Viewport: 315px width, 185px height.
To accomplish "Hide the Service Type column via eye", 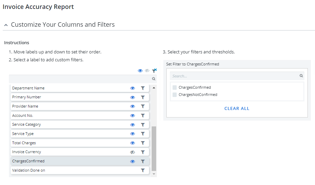I will 133,134.
